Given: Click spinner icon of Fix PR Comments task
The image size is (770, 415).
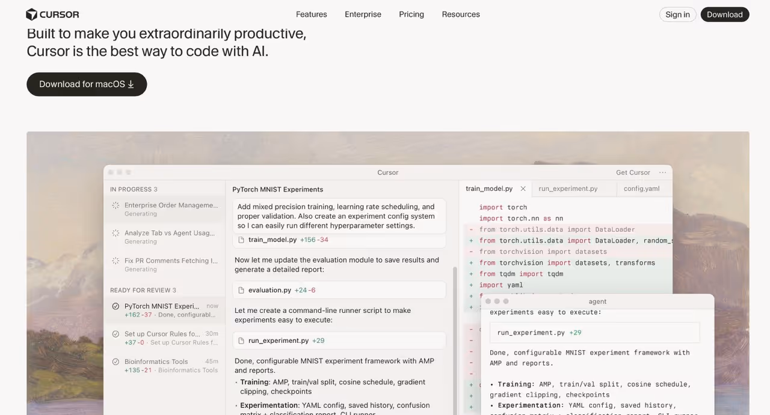Looking at the screenshot, I should (x=115, y=261).
